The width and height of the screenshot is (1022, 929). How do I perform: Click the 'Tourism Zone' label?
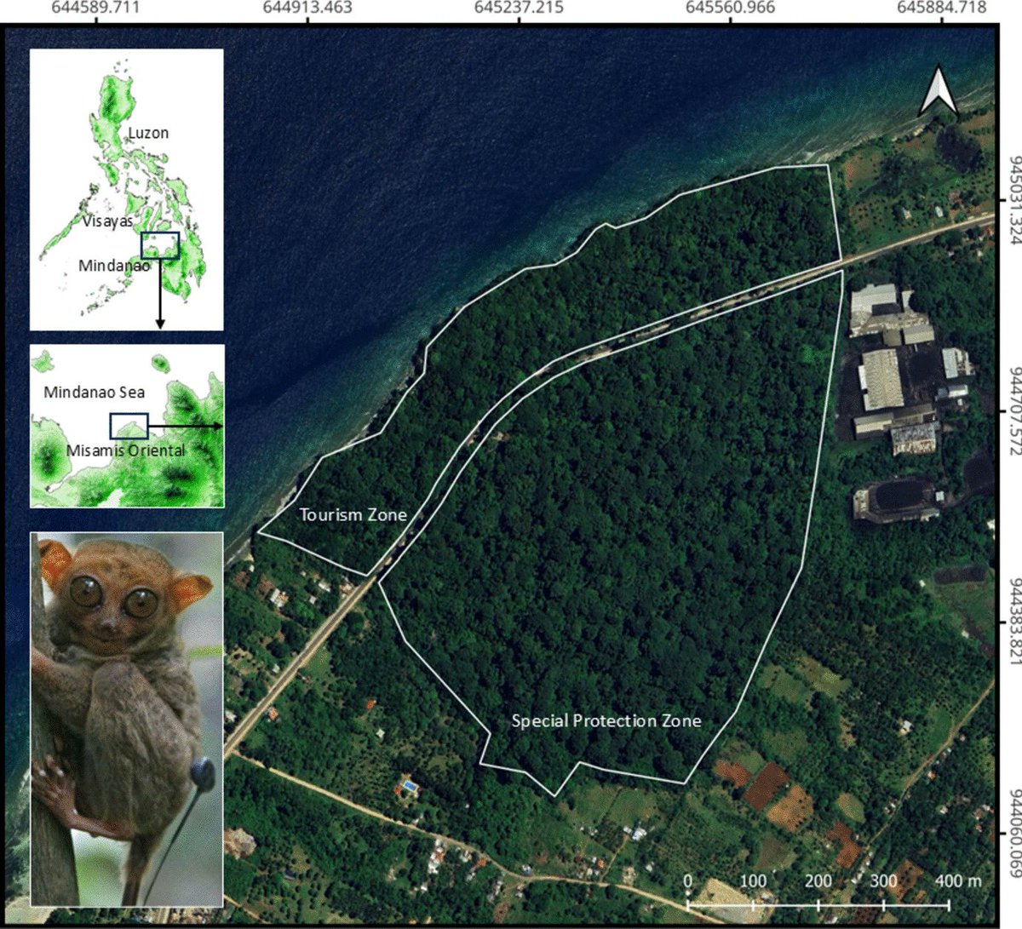tap(353, 515)
